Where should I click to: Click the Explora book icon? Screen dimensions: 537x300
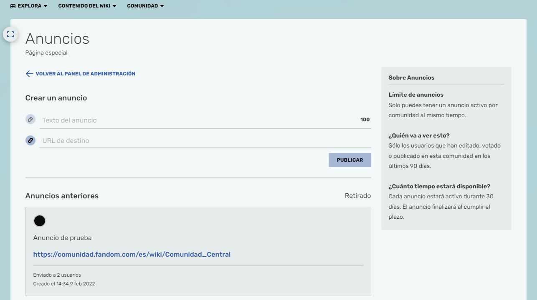tap(13, 6)
